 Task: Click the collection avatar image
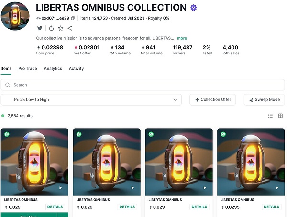tap(16, 17)
